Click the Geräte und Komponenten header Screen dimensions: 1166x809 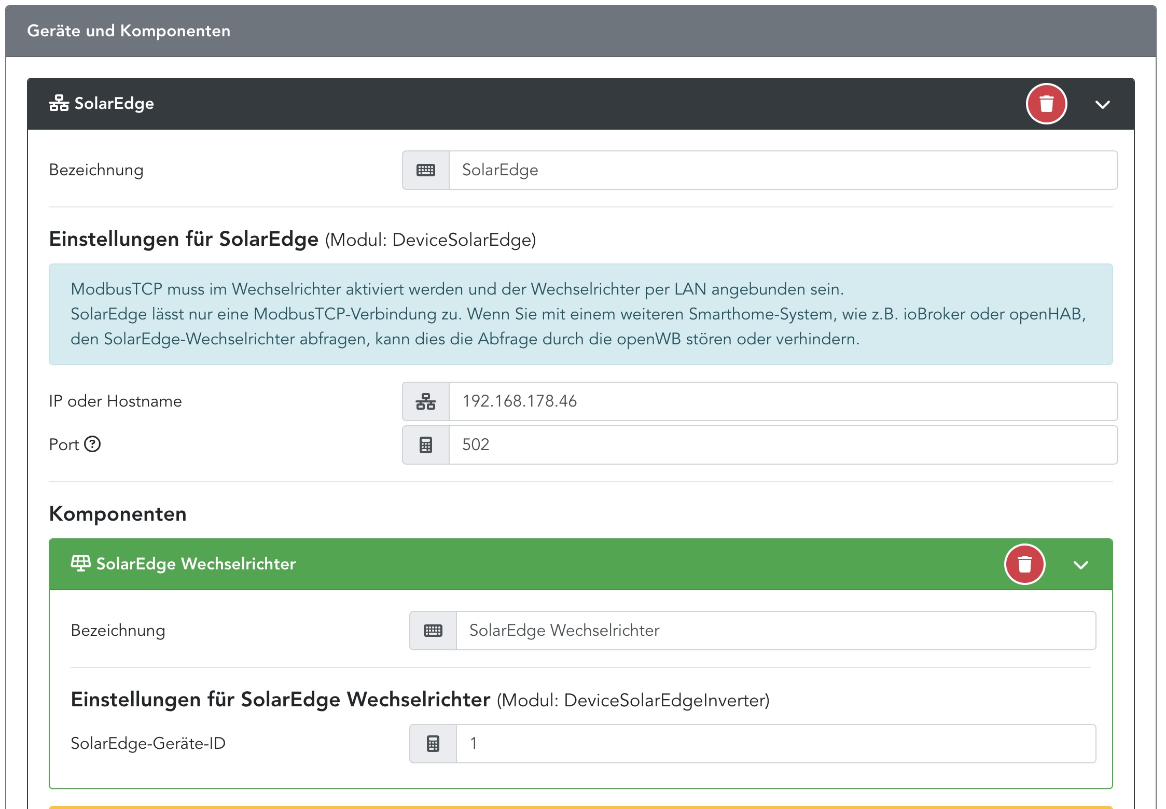(x=129, y=31)
